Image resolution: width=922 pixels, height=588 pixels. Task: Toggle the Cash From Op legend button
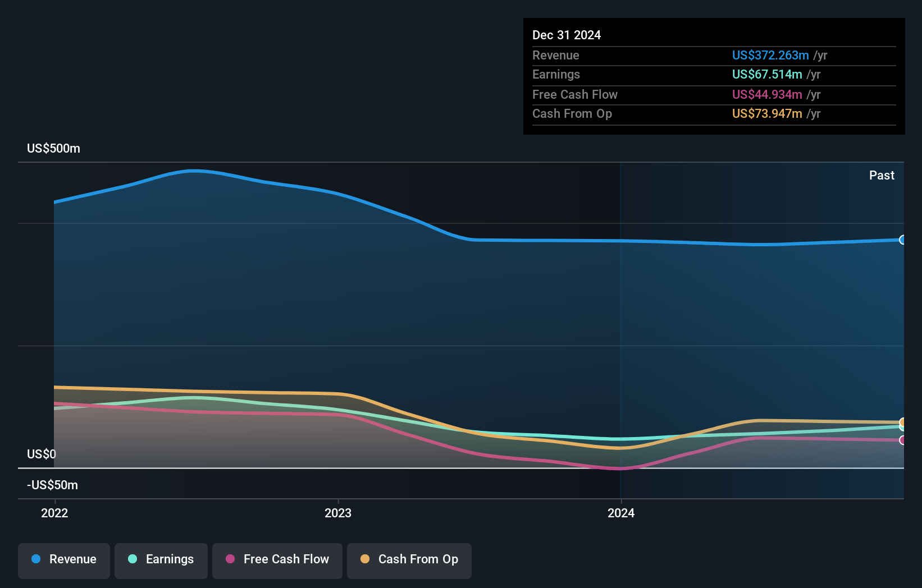pos(409,561)
